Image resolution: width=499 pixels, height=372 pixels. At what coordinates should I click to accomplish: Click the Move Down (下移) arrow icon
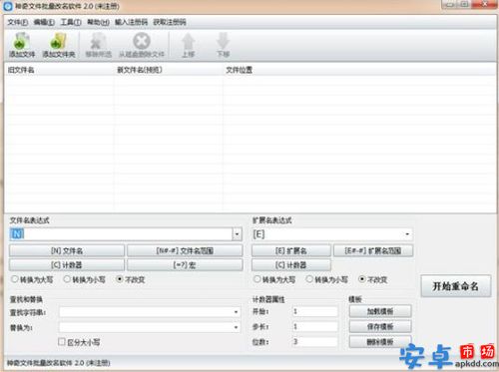tap(223, 41)
